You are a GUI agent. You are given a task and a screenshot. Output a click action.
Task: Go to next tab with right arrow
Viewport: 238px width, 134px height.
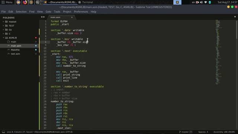click(x=44, y=17)
